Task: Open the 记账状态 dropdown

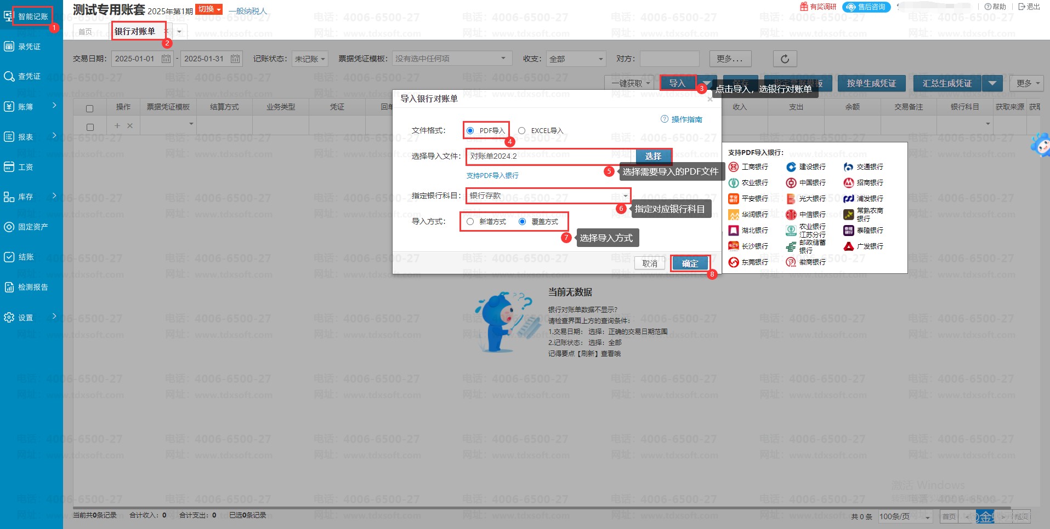Action: coord(310,59)
